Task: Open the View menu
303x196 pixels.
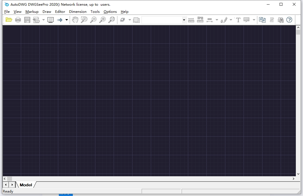Action: [x=17, y=12]
